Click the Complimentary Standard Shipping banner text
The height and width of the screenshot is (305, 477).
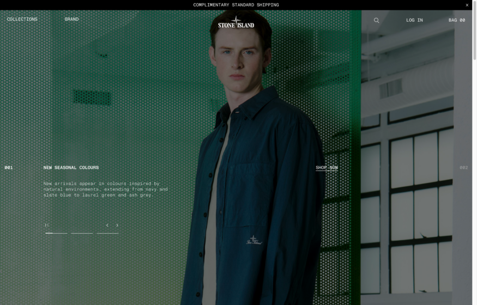point(236,5)
